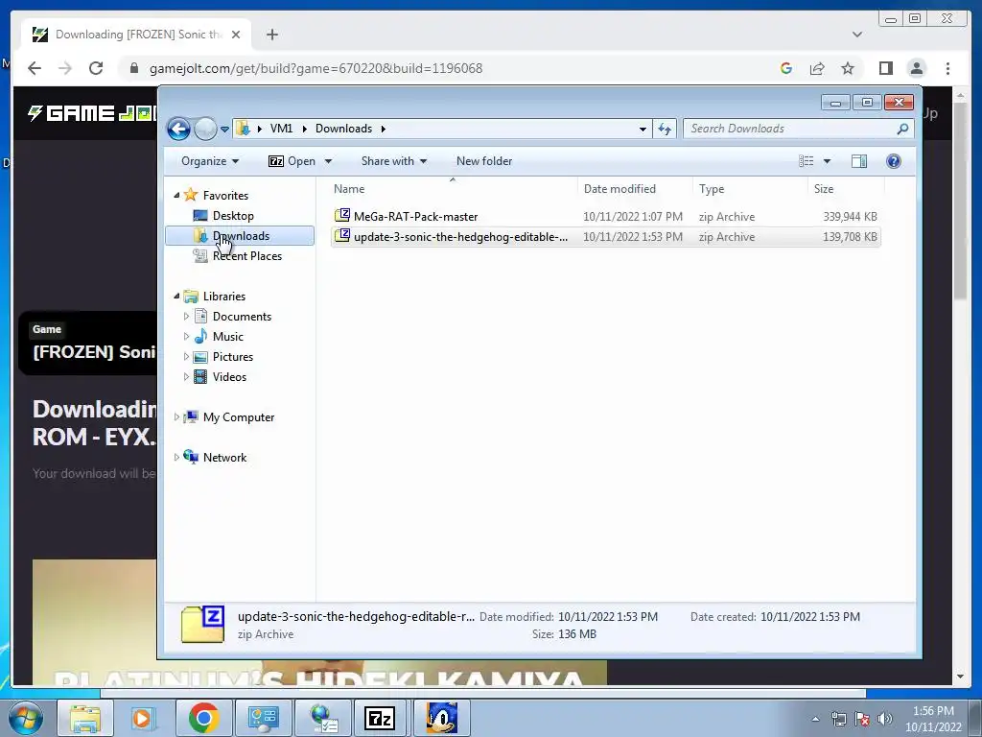Select the Music library

(x=228, y=337)
